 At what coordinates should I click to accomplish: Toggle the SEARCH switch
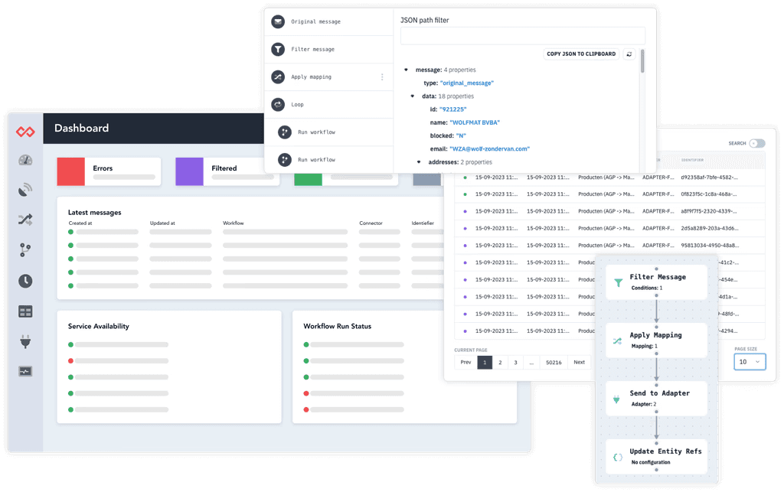point(756,143)
